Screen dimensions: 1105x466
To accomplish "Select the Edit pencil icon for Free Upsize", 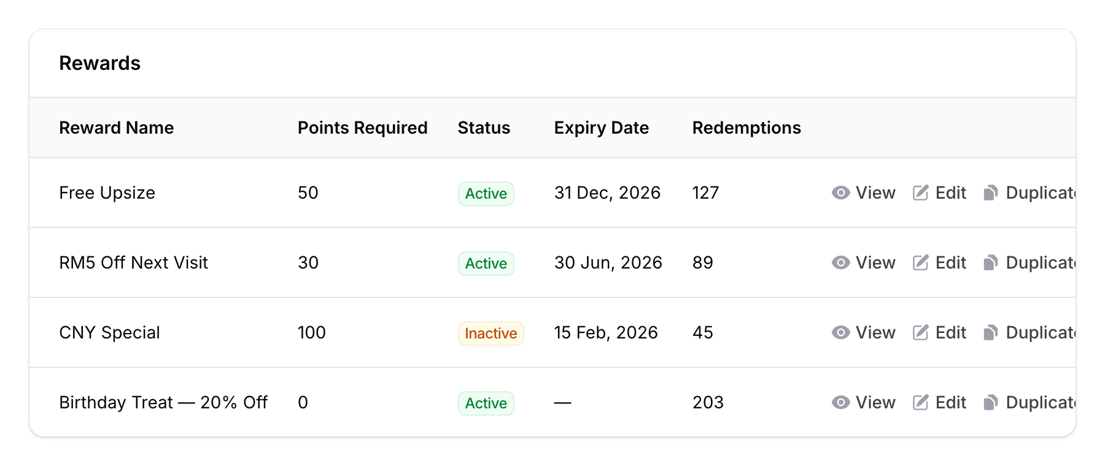I will (920, 193).
